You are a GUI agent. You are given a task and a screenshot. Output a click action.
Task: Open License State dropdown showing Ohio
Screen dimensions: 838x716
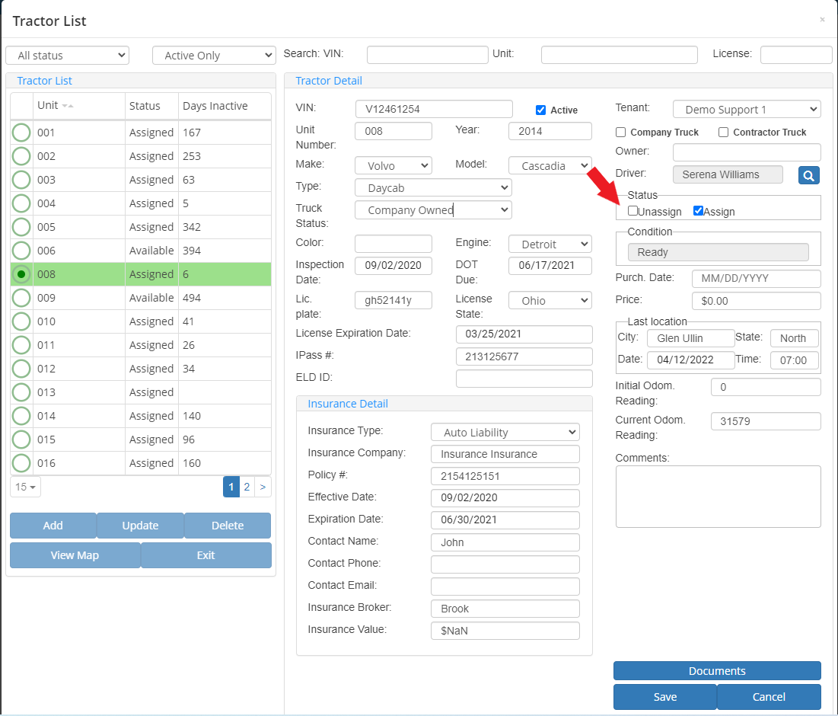pos(550,301)
